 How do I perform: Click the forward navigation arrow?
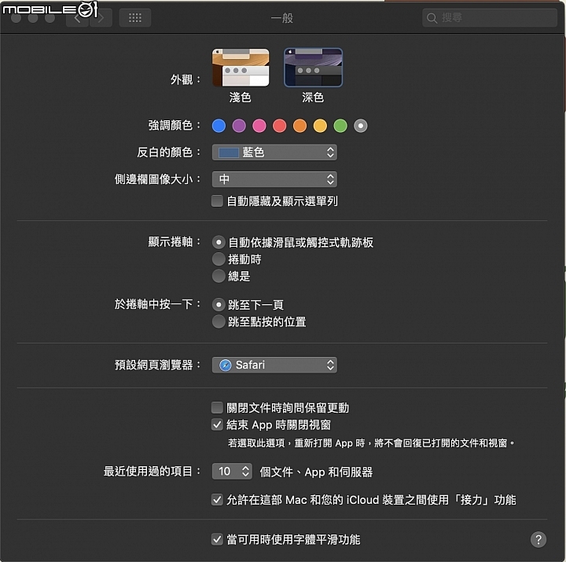[101, 18]
